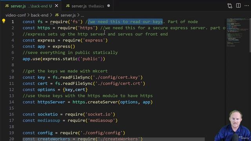This screenshot has height=141, width=251.
Task: Click './config/cert.key' path string
Action: pos(116,78)
